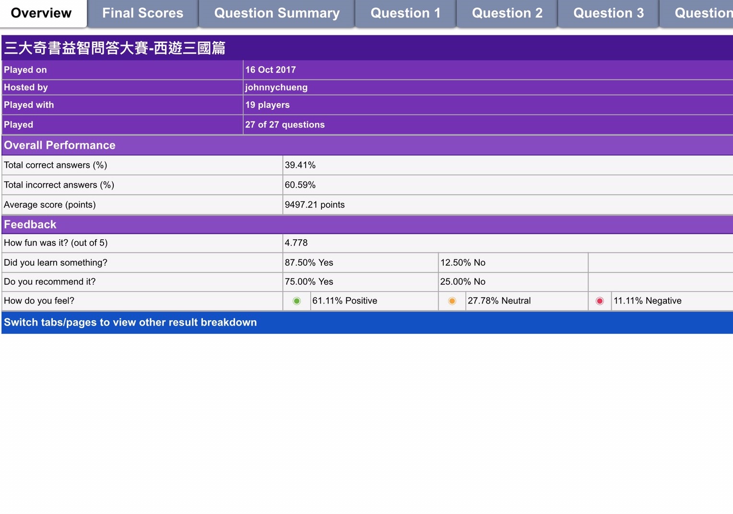Click the blue Switch tabs/pages banner
The width and height of the screenshot is (733, 514).
pos(130,322)
